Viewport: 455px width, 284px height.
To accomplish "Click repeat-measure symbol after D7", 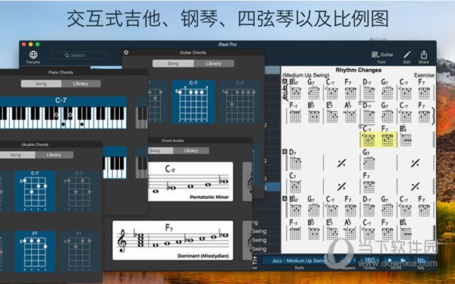I will click(x=341, y=163).
